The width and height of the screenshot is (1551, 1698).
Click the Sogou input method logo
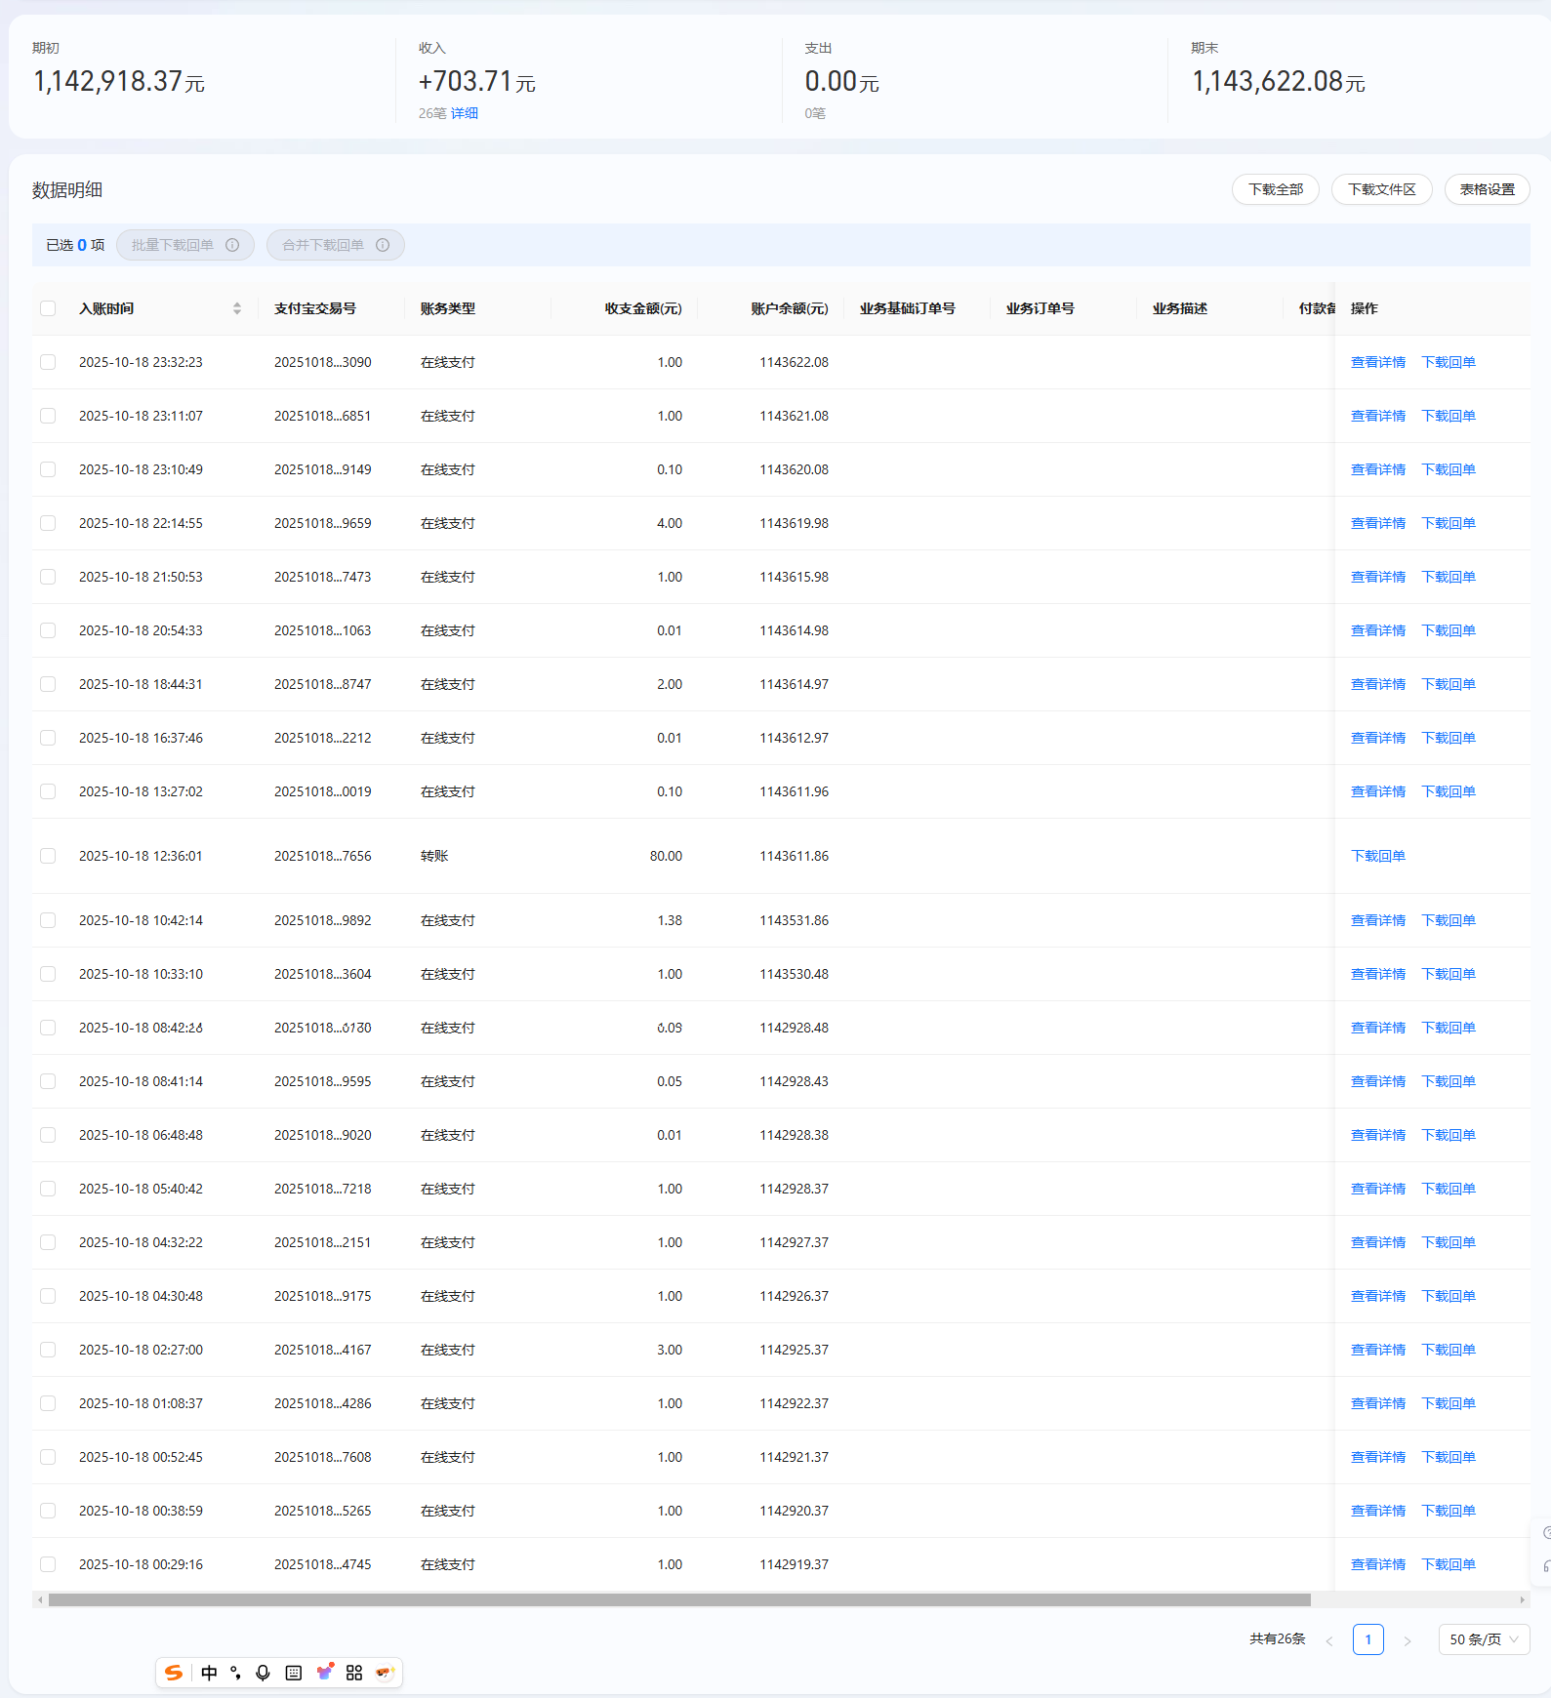pos(174,1673)
